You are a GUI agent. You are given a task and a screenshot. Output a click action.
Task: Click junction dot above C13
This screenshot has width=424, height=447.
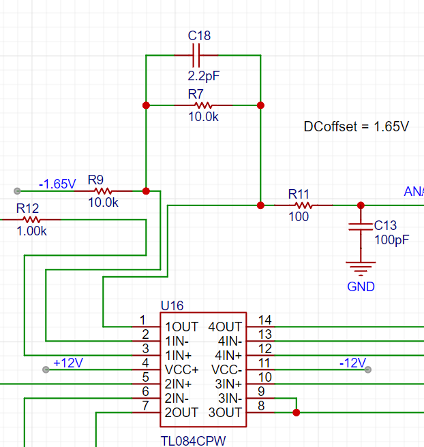tap(361, 205)
